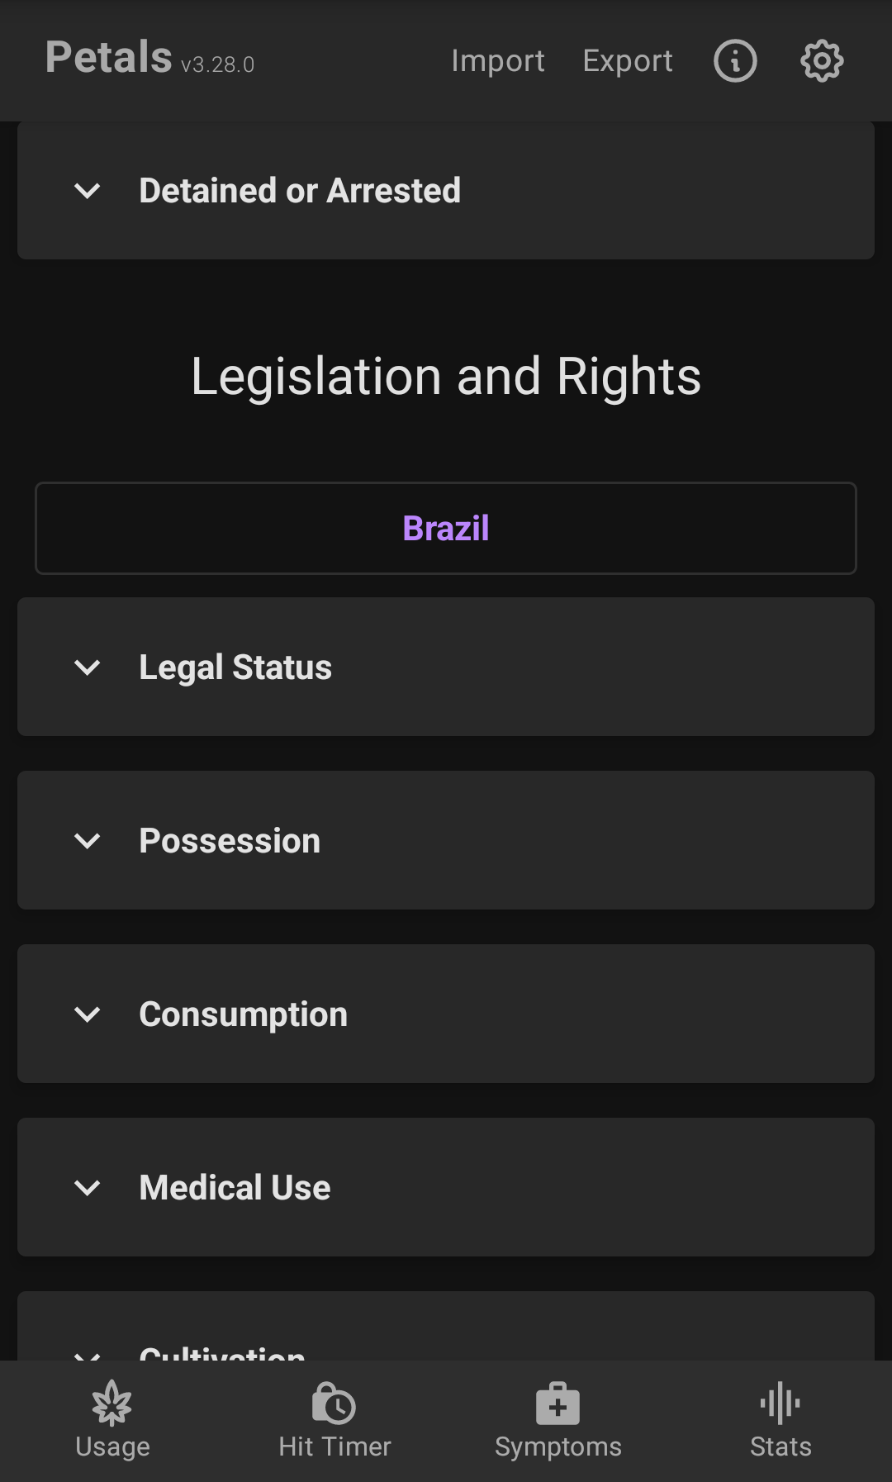Tap the Stats waveform icon

tap(780, 1404)
